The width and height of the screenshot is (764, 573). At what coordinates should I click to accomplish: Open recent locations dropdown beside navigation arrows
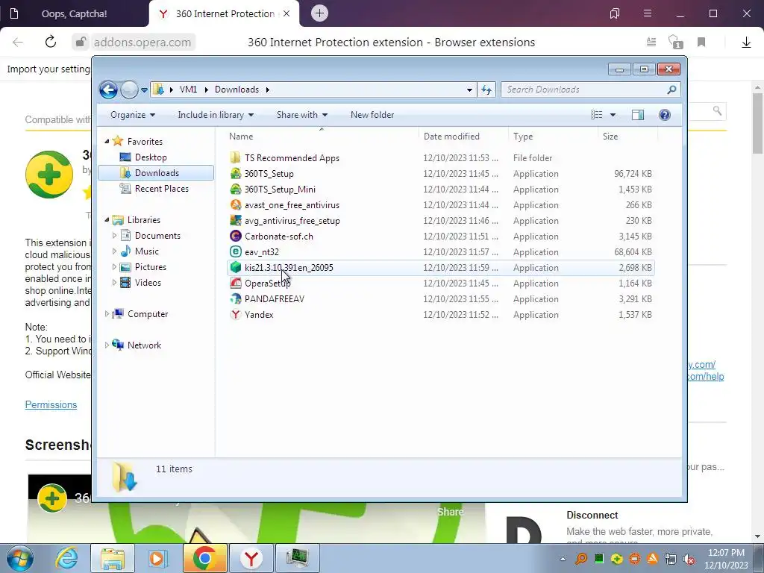144,90
